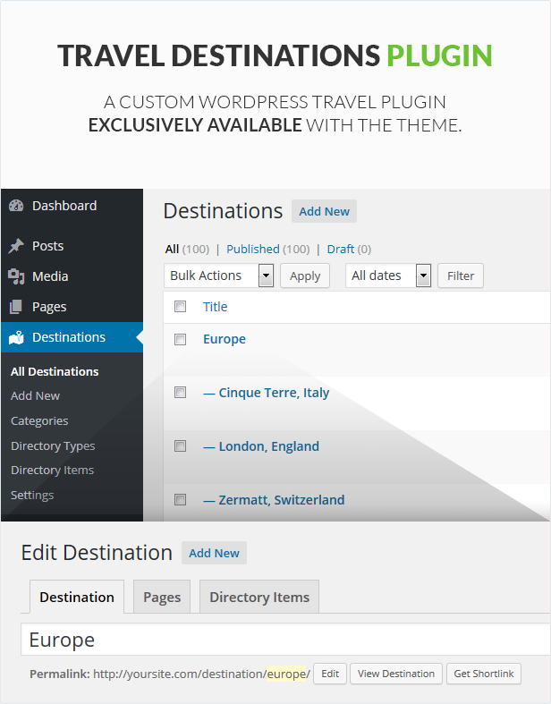Go to Directory Types submenu item
This screenshot has width=551, height=704.
pyautogui.click(x=53, y=445)
